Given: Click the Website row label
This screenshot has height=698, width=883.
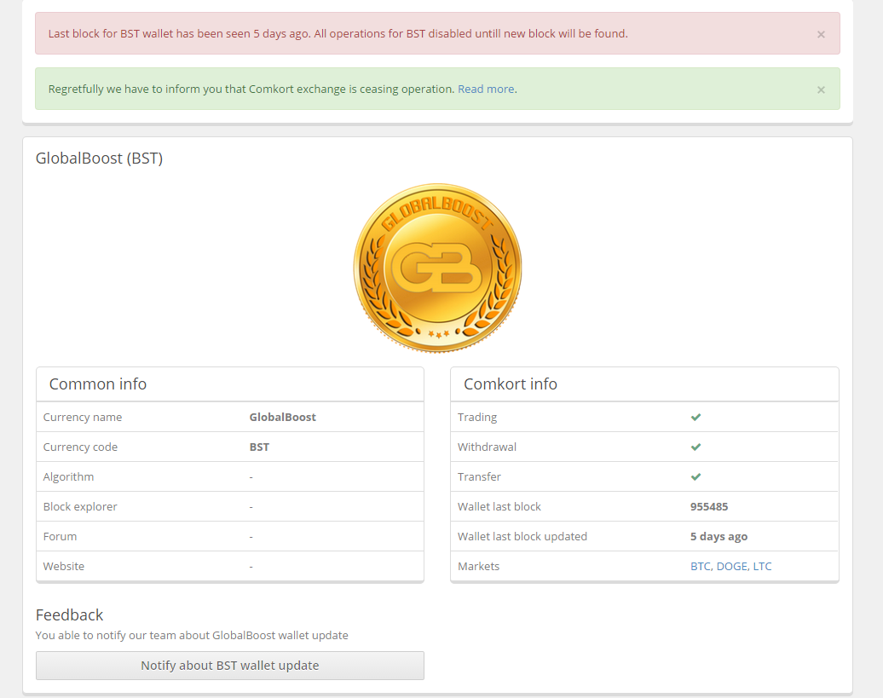Looking at the screenshot, I should (64, 566).
